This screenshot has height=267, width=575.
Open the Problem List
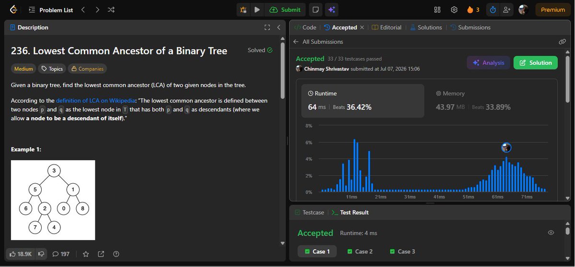(50, 10)
